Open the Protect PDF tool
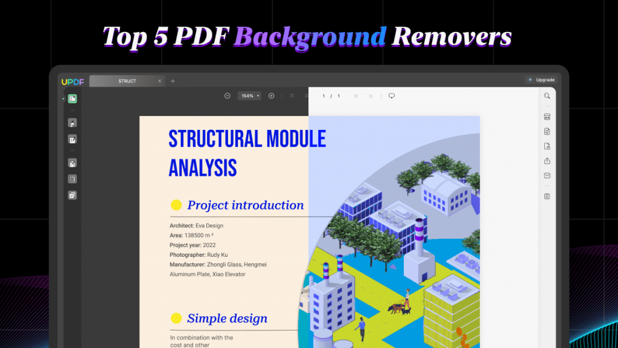618x348 pixels. [547, 146]
